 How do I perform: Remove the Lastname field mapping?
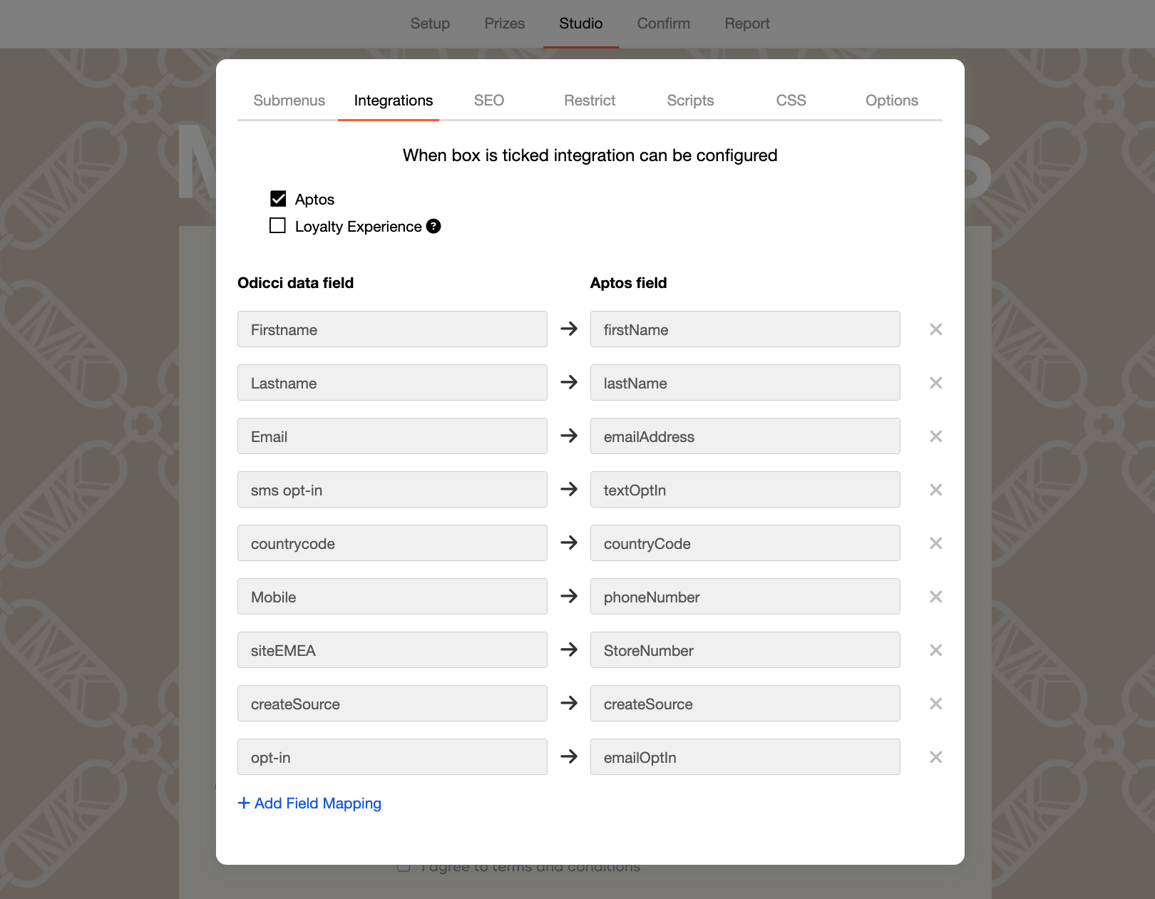(936, 383)
